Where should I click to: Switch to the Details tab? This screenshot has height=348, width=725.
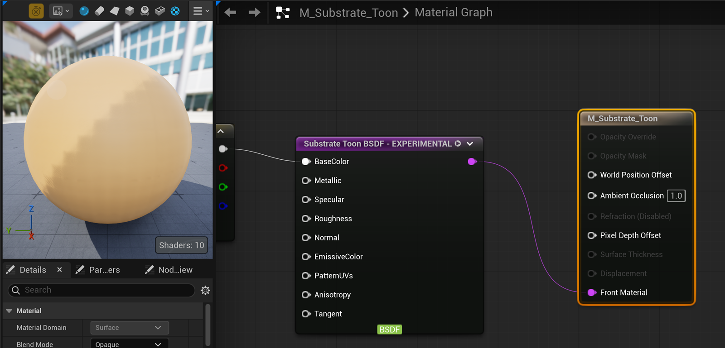pos(33,270)
